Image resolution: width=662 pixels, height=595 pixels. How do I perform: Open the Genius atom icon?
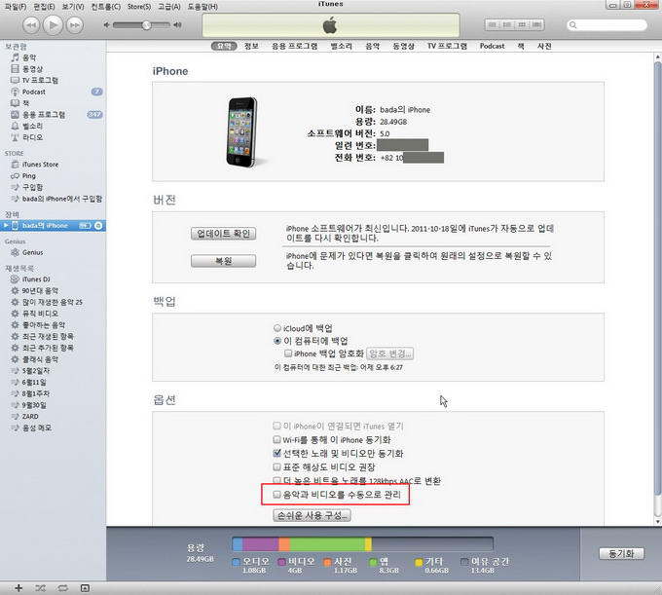point(15,252)
